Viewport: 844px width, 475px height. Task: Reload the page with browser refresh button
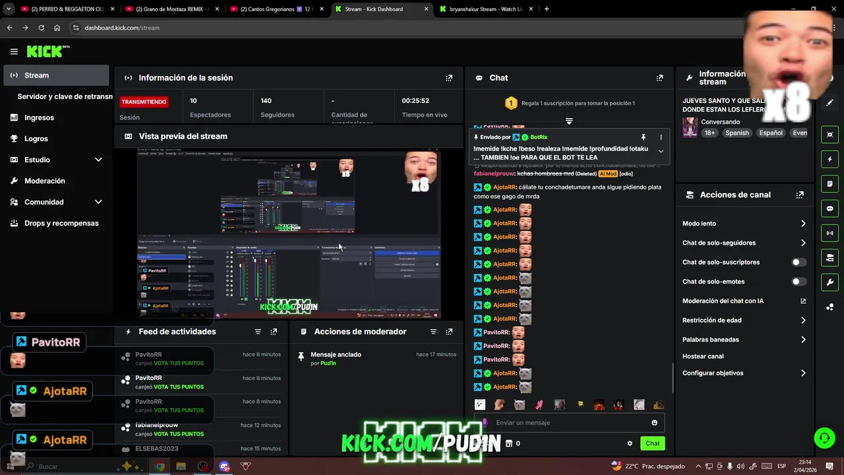point(41,28)
